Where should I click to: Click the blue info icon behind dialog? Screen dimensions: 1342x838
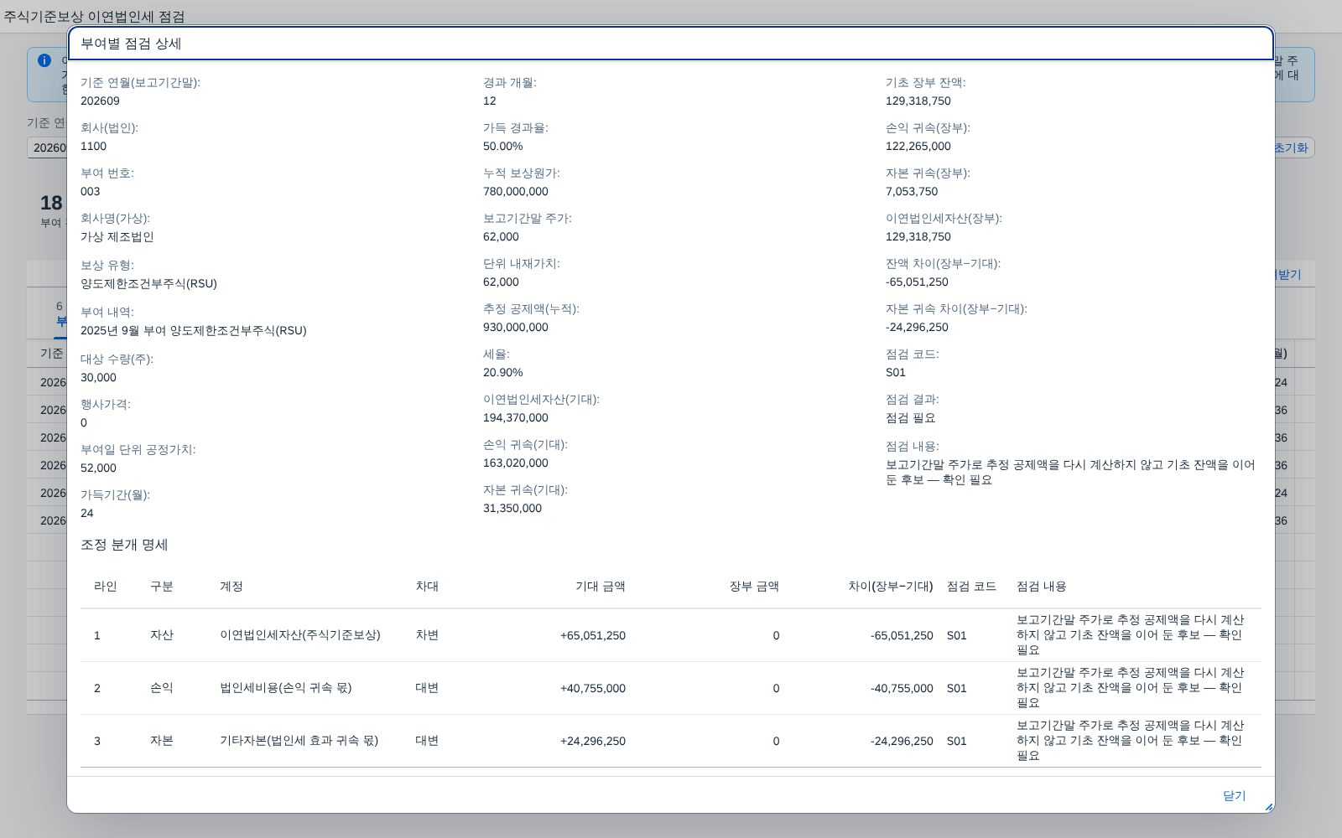(44, 60)
